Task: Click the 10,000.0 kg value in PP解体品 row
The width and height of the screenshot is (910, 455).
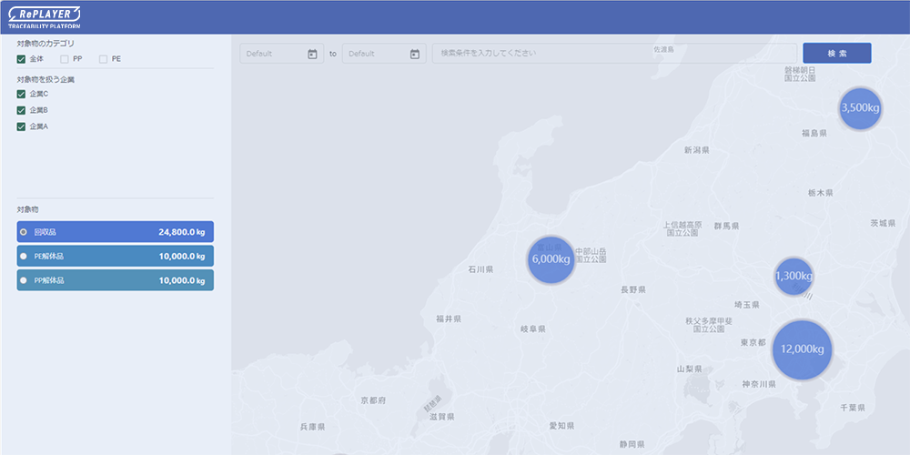Action: tap(182, 281)
